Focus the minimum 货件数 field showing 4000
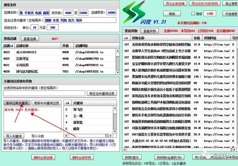Screen dimensions: 238x166 (x=68, y=13)
